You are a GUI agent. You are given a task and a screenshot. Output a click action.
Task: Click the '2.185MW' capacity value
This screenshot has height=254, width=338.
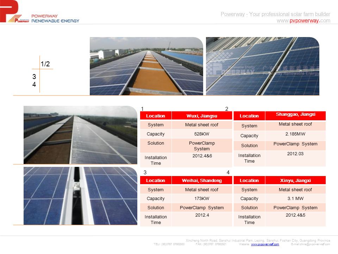295,134
